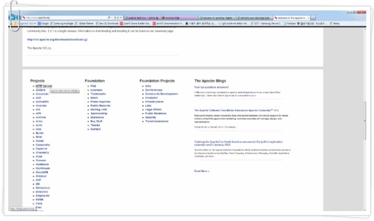The width and height of the screenshot is (374, 221).
Task: Open the Samsung mySingle bookmark
Action: 62,24
